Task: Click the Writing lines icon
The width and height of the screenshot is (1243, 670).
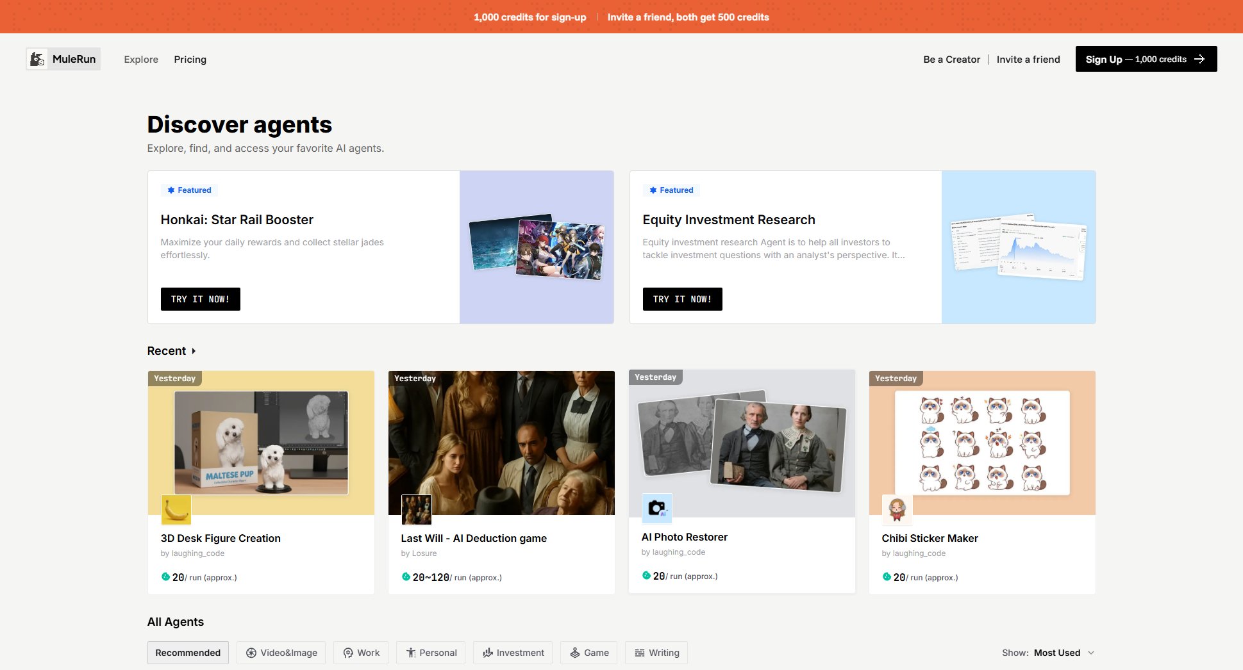Action: (640, 653)
